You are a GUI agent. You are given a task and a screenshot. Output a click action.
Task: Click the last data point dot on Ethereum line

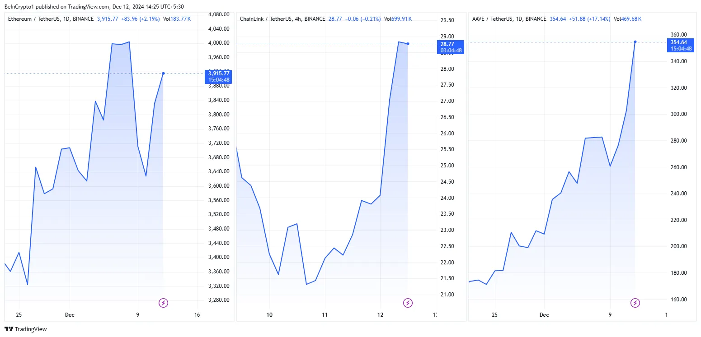point(163,73)
